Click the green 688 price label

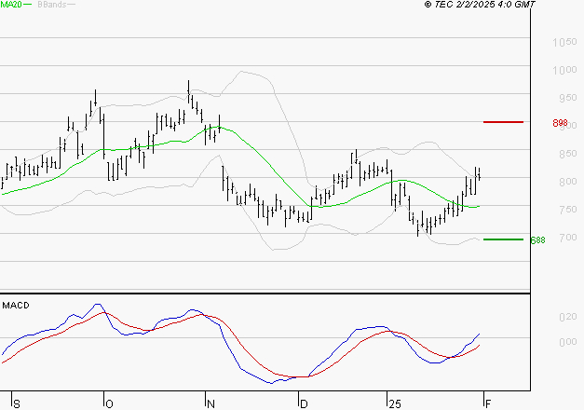[x=537, y=240]
